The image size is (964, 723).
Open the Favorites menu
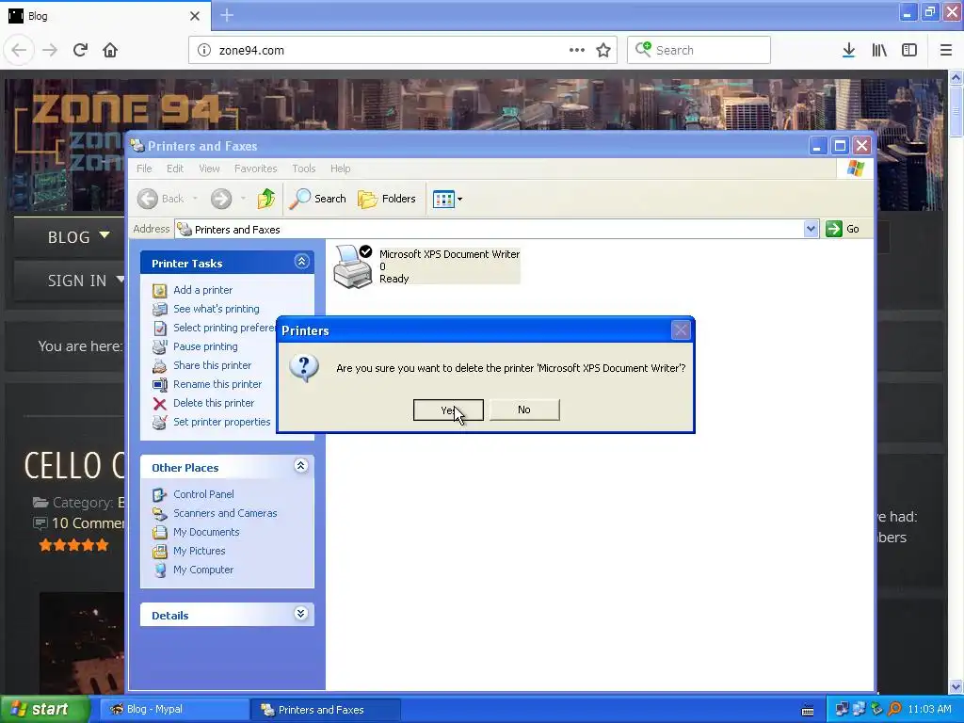(x=256, y=169)
